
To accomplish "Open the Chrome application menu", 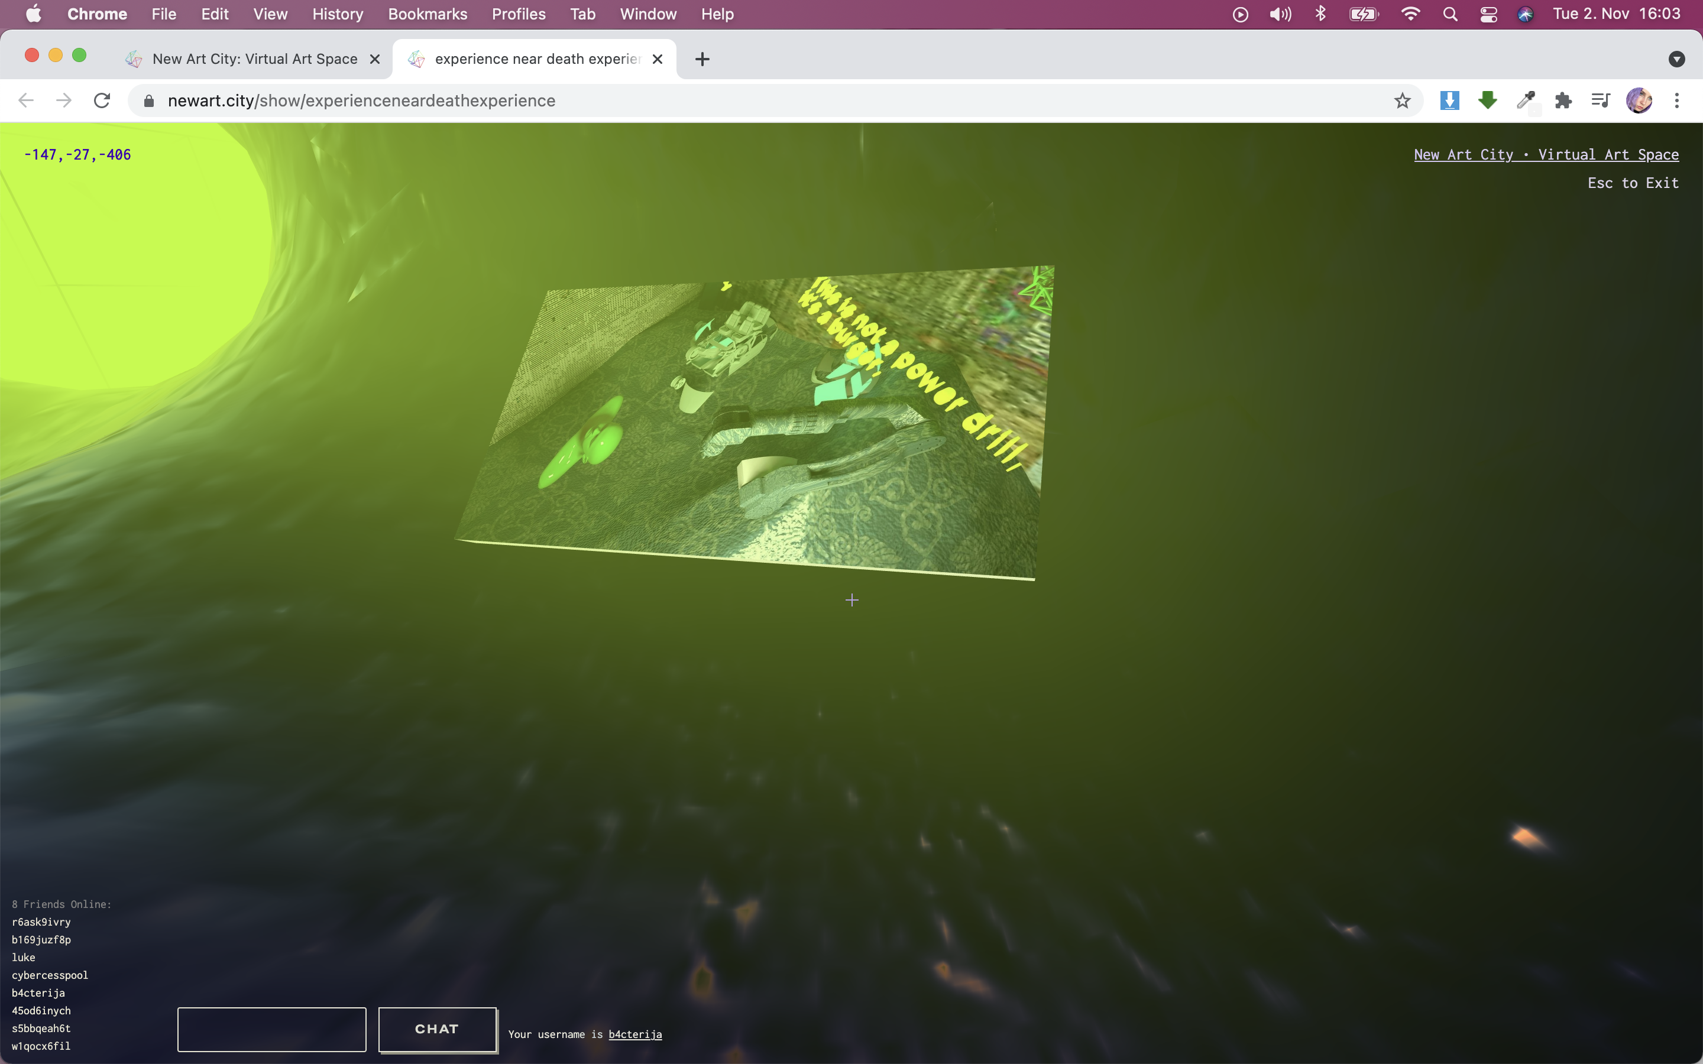I will tap(97, 14).
